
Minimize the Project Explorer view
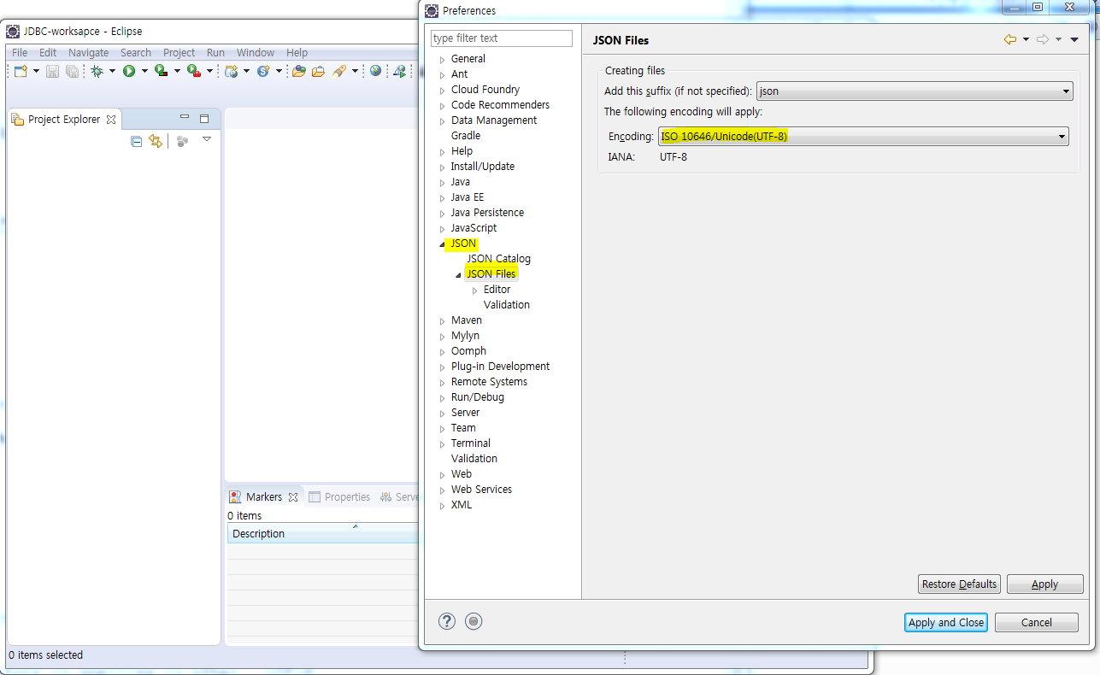(x=185, y=118)
